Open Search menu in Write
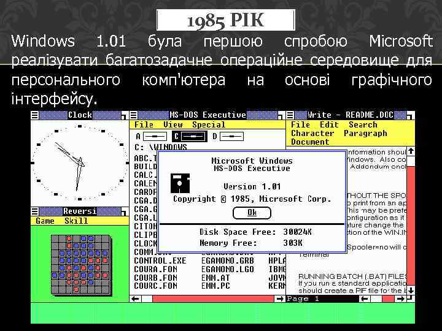This screenshot has height=331, width=442. pos(363,124)
